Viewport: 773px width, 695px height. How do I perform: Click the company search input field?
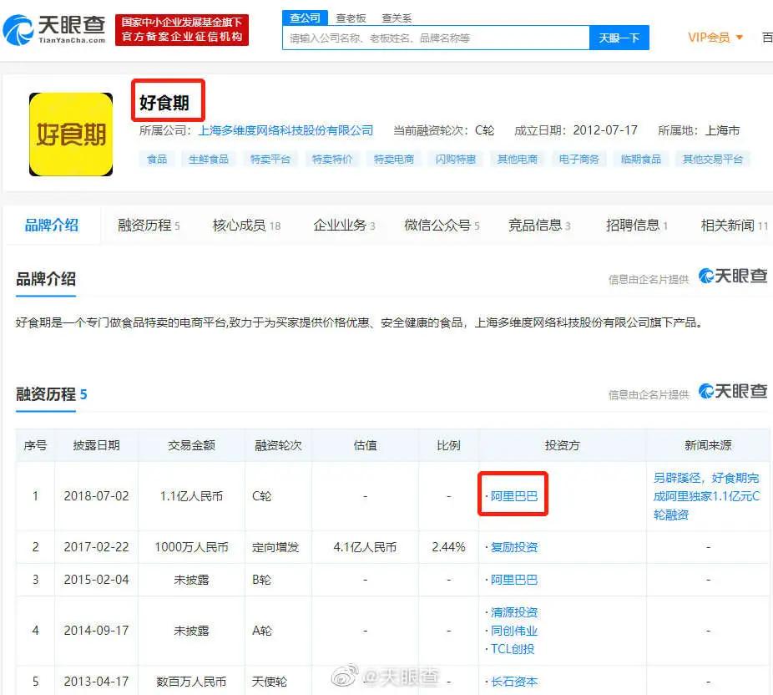(x=434, y=38)
